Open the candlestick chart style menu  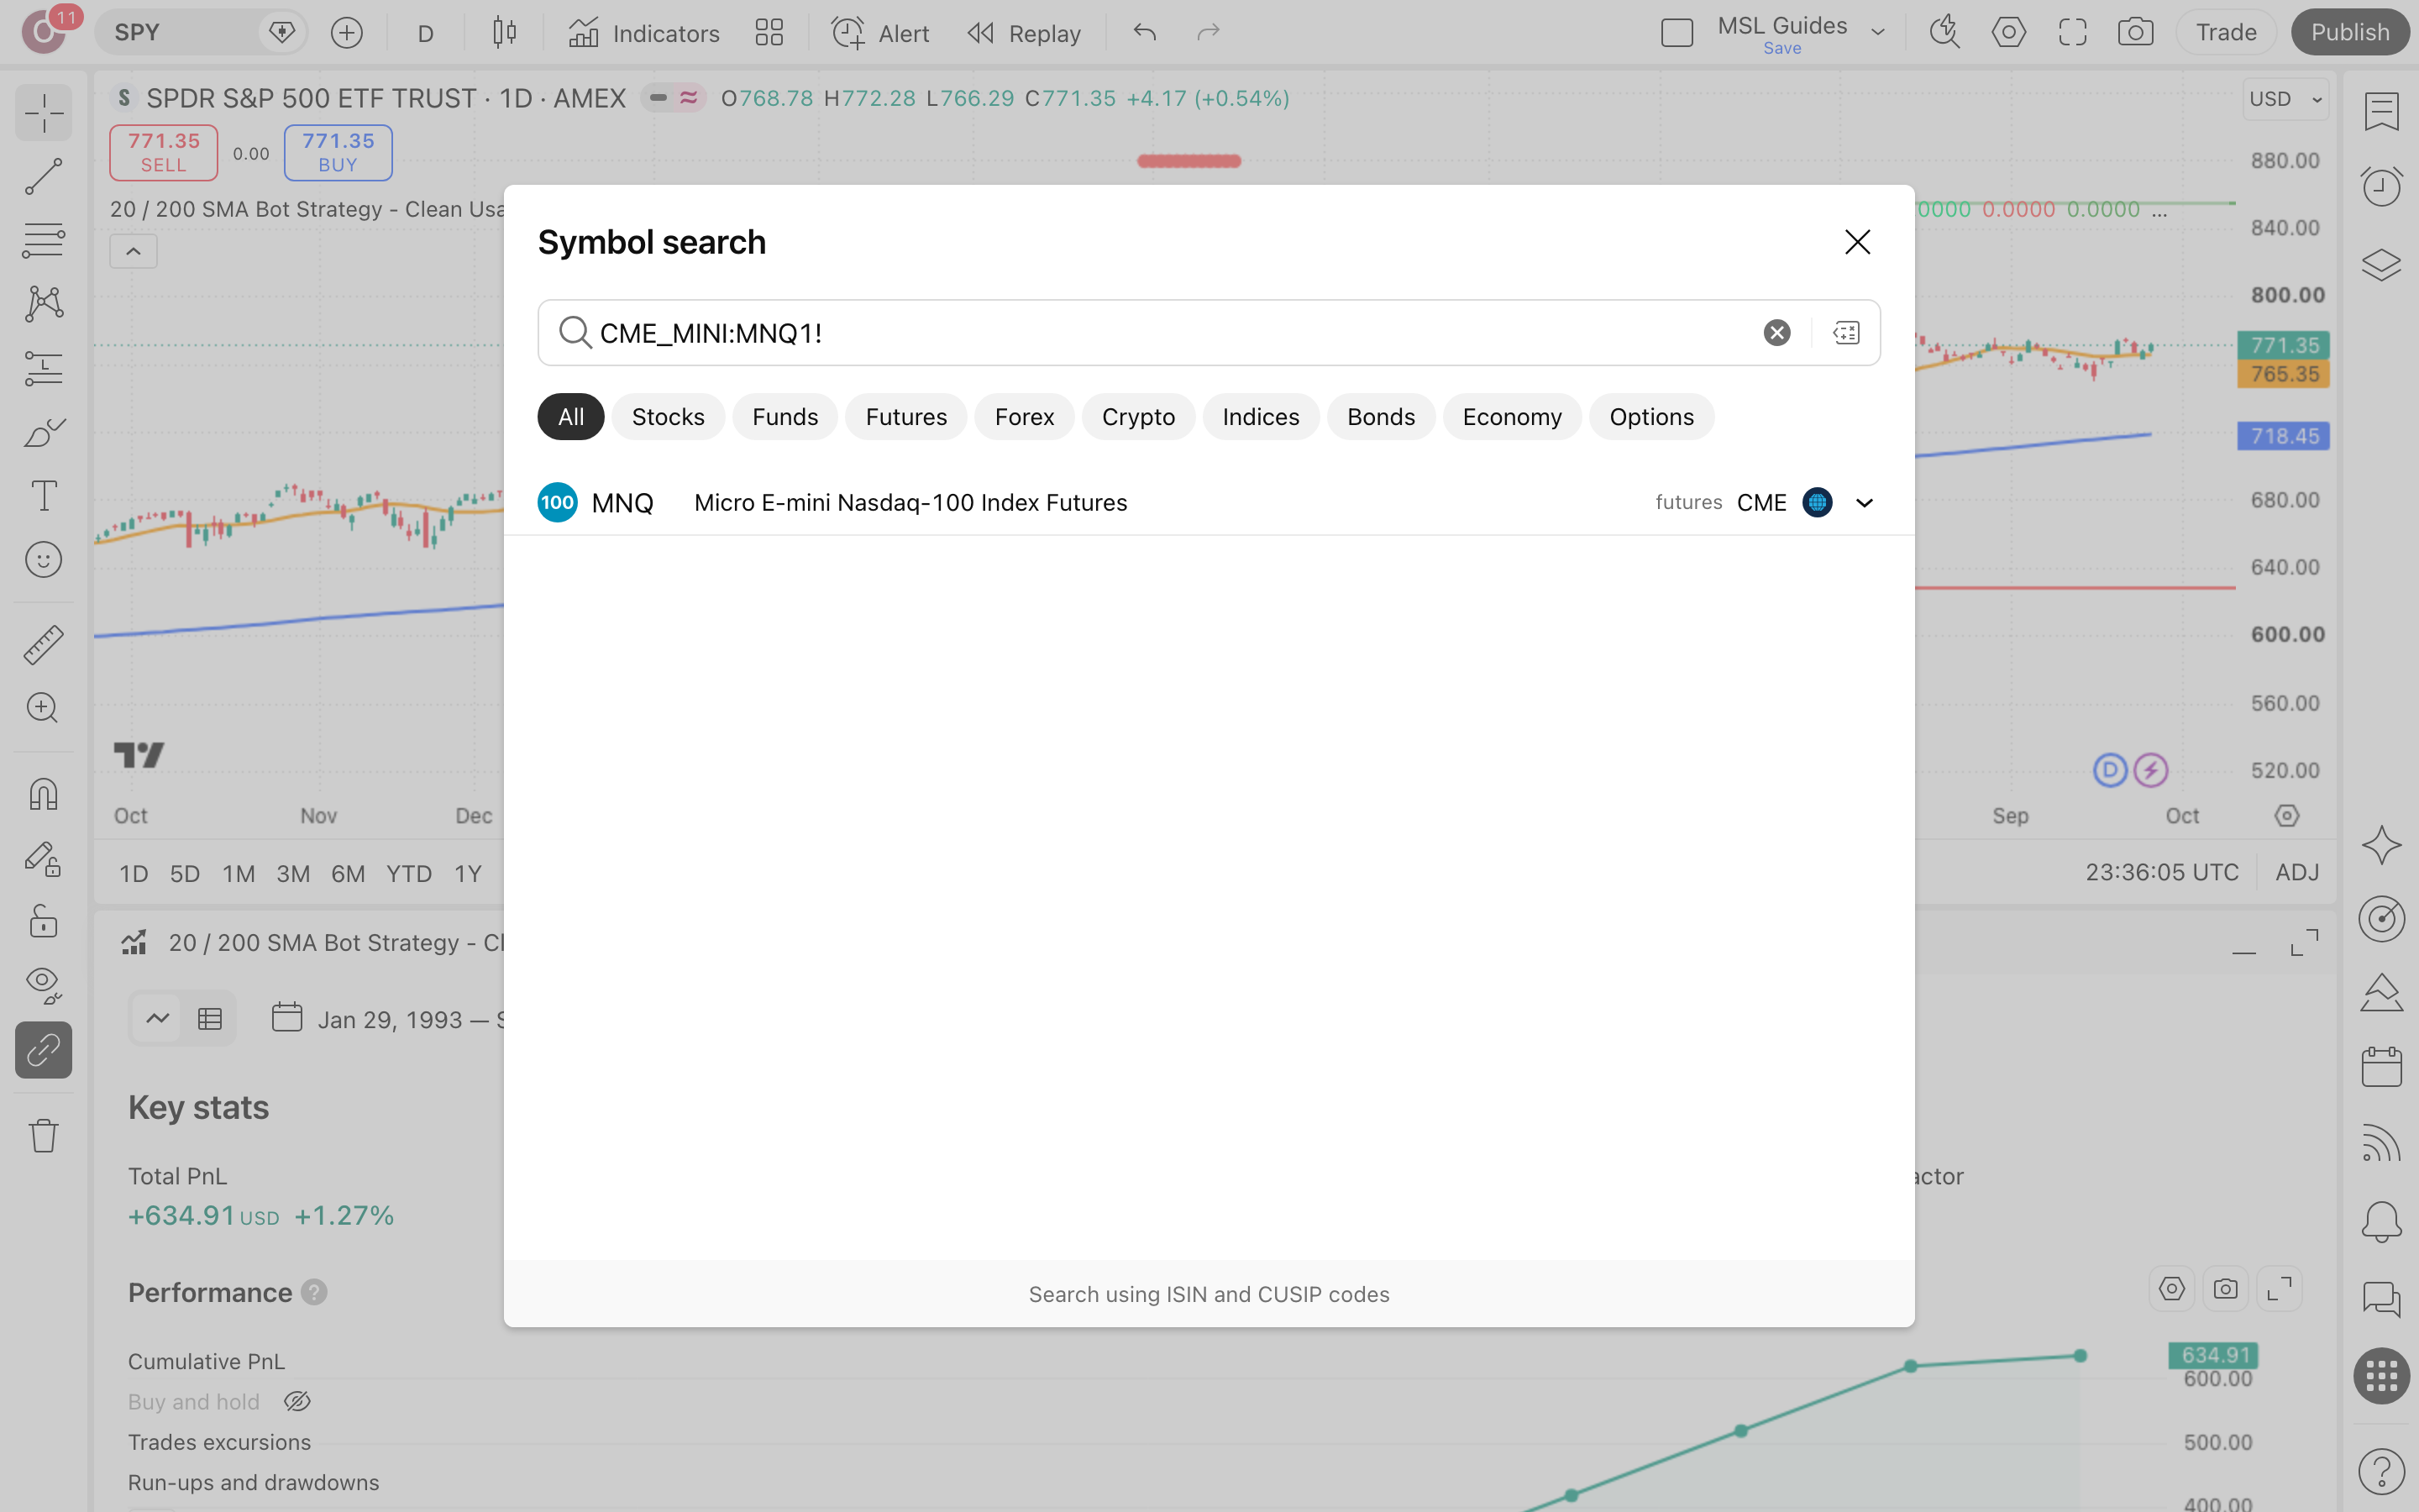(x=505, y=33)
